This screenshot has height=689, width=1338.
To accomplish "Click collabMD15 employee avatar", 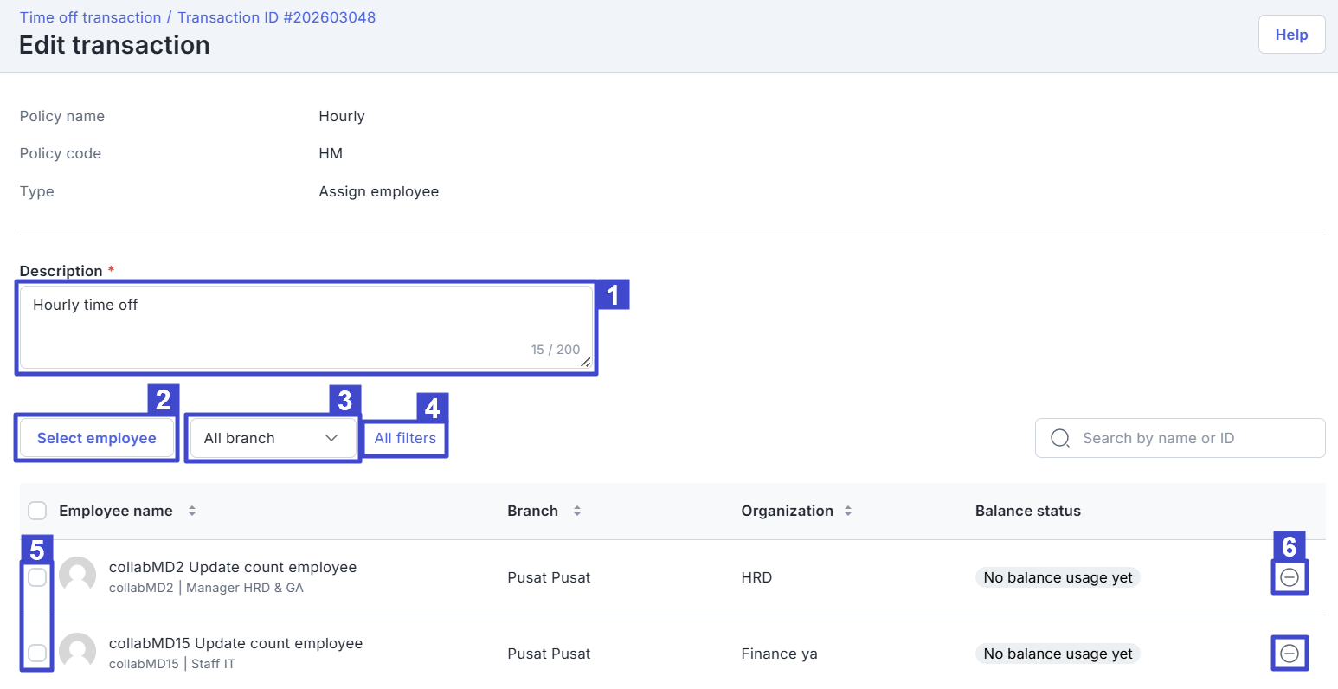I will [78, 653].
